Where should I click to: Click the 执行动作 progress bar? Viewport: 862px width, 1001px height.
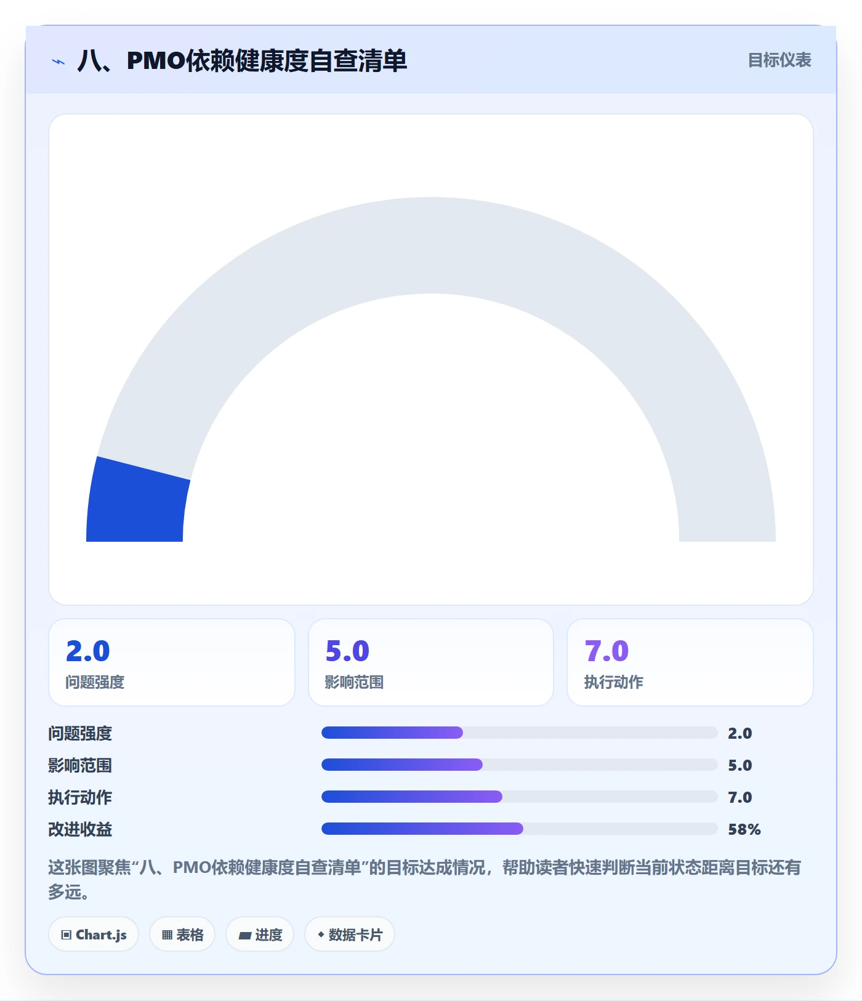click(520, 797)
